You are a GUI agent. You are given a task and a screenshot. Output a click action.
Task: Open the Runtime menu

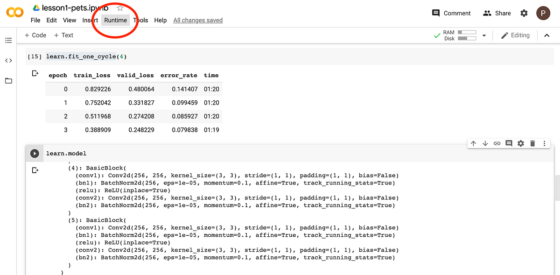click(x=115, y=21)
